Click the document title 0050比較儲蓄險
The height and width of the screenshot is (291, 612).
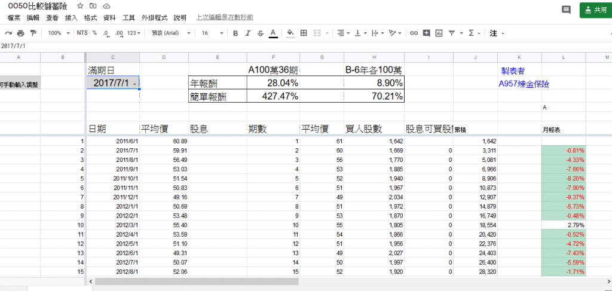[38, 6]
